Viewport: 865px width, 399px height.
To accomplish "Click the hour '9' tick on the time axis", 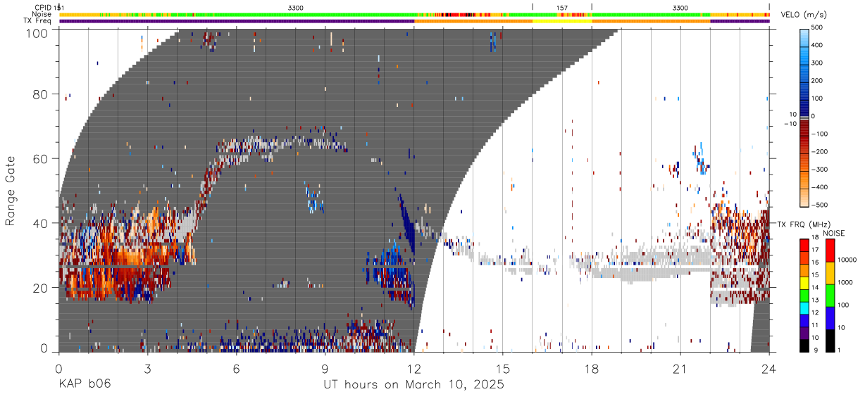I will [x=325, y=369].
